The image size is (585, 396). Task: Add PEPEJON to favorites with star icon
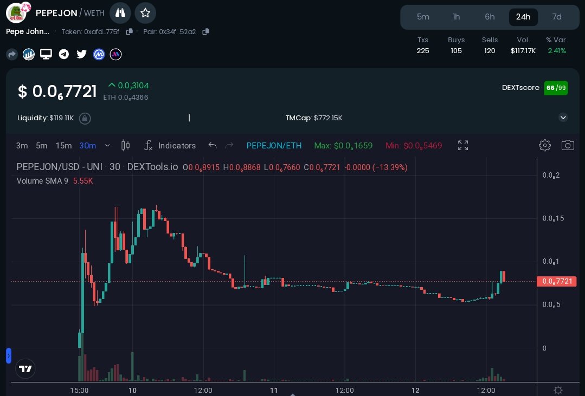145,13
